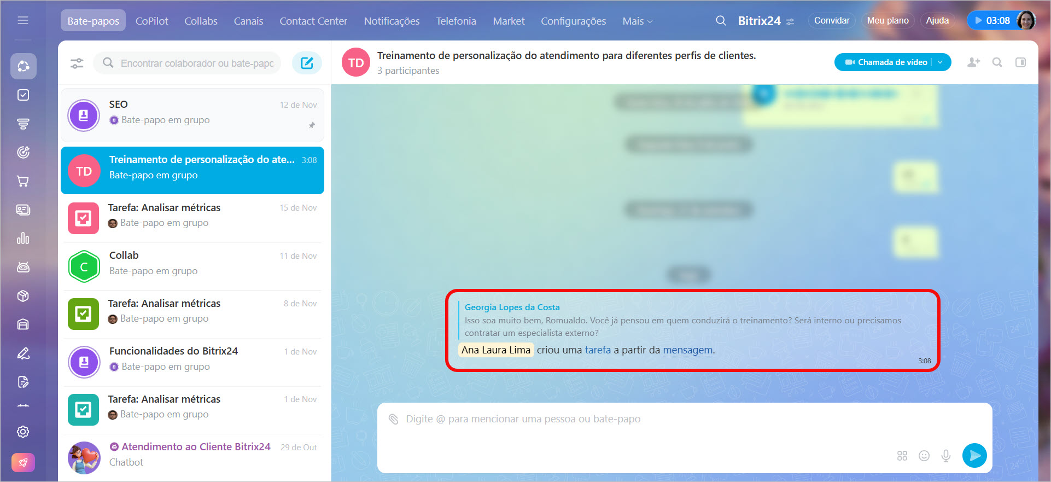Toggle the chat sidebar panel

pyautogui.click(x=1020, y=62)
